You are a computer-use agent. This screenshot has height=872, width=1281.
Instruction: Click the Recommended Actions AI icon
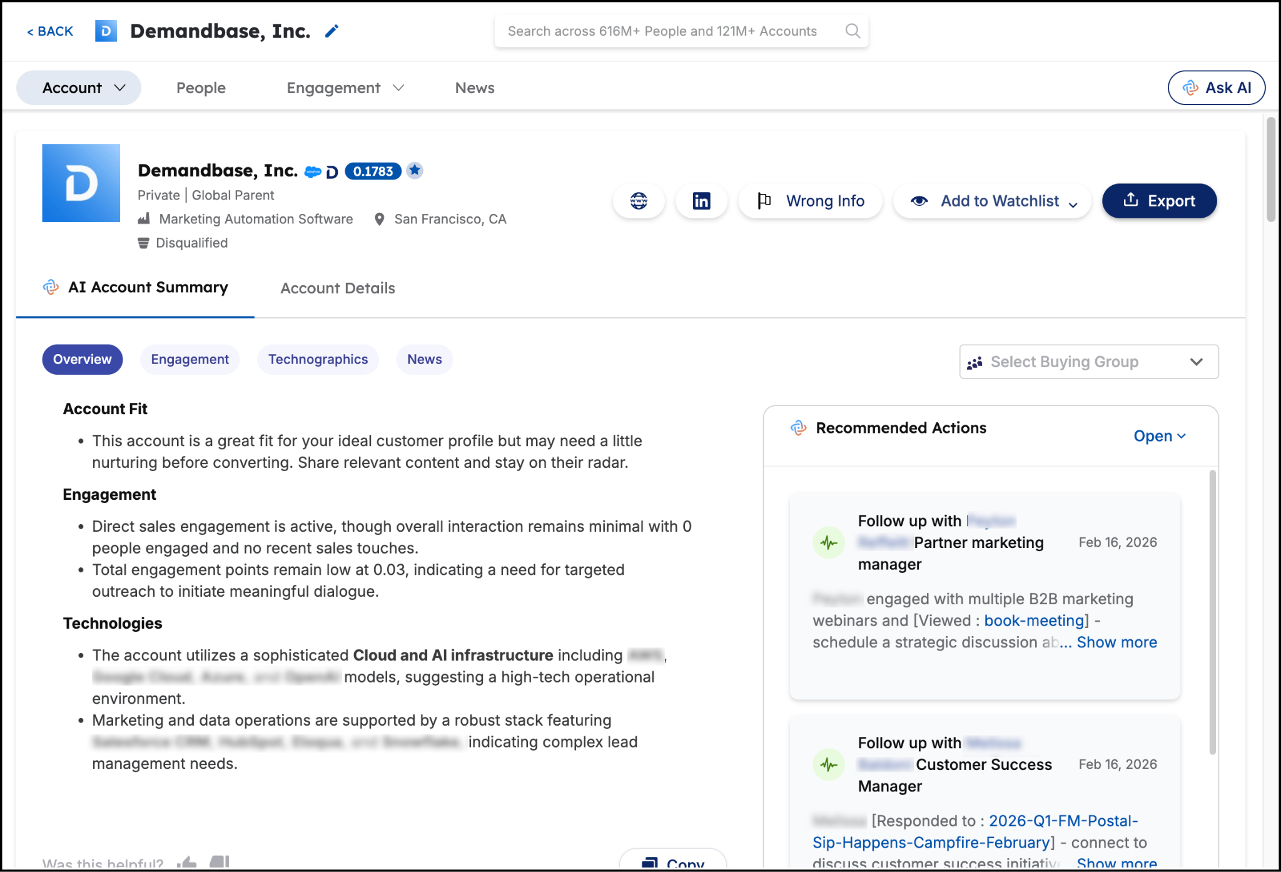[x=798, y=428]
